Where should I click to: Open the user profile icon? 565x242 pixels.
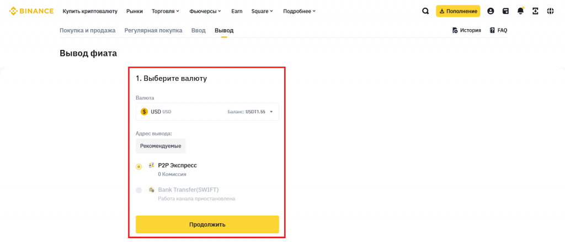click(491, 11)
